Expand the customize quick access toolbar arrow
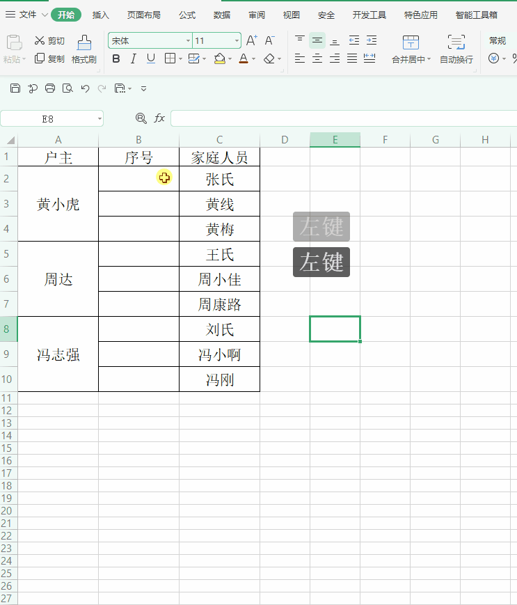 click(144, 88)
